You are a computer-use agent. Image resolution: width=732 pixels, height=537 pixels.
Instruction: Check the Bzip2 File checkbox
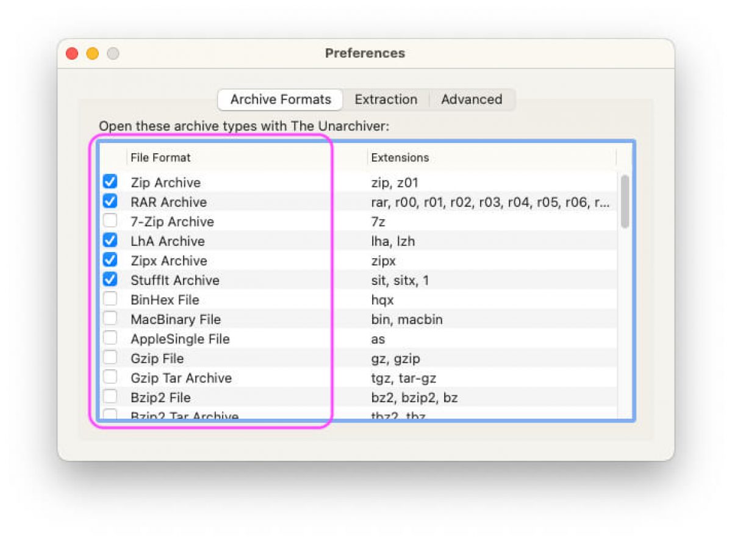pyautogui.click(x=110, y=397)
